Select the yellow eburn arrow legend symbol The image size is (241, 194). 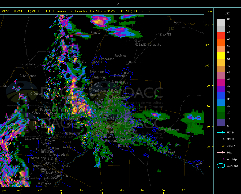click(x=221, y=146)
